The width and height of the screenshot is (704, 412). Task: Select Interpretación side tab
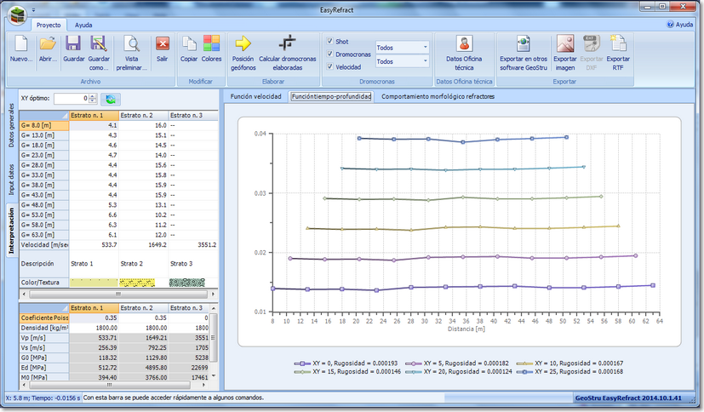[x=12, y=231]
